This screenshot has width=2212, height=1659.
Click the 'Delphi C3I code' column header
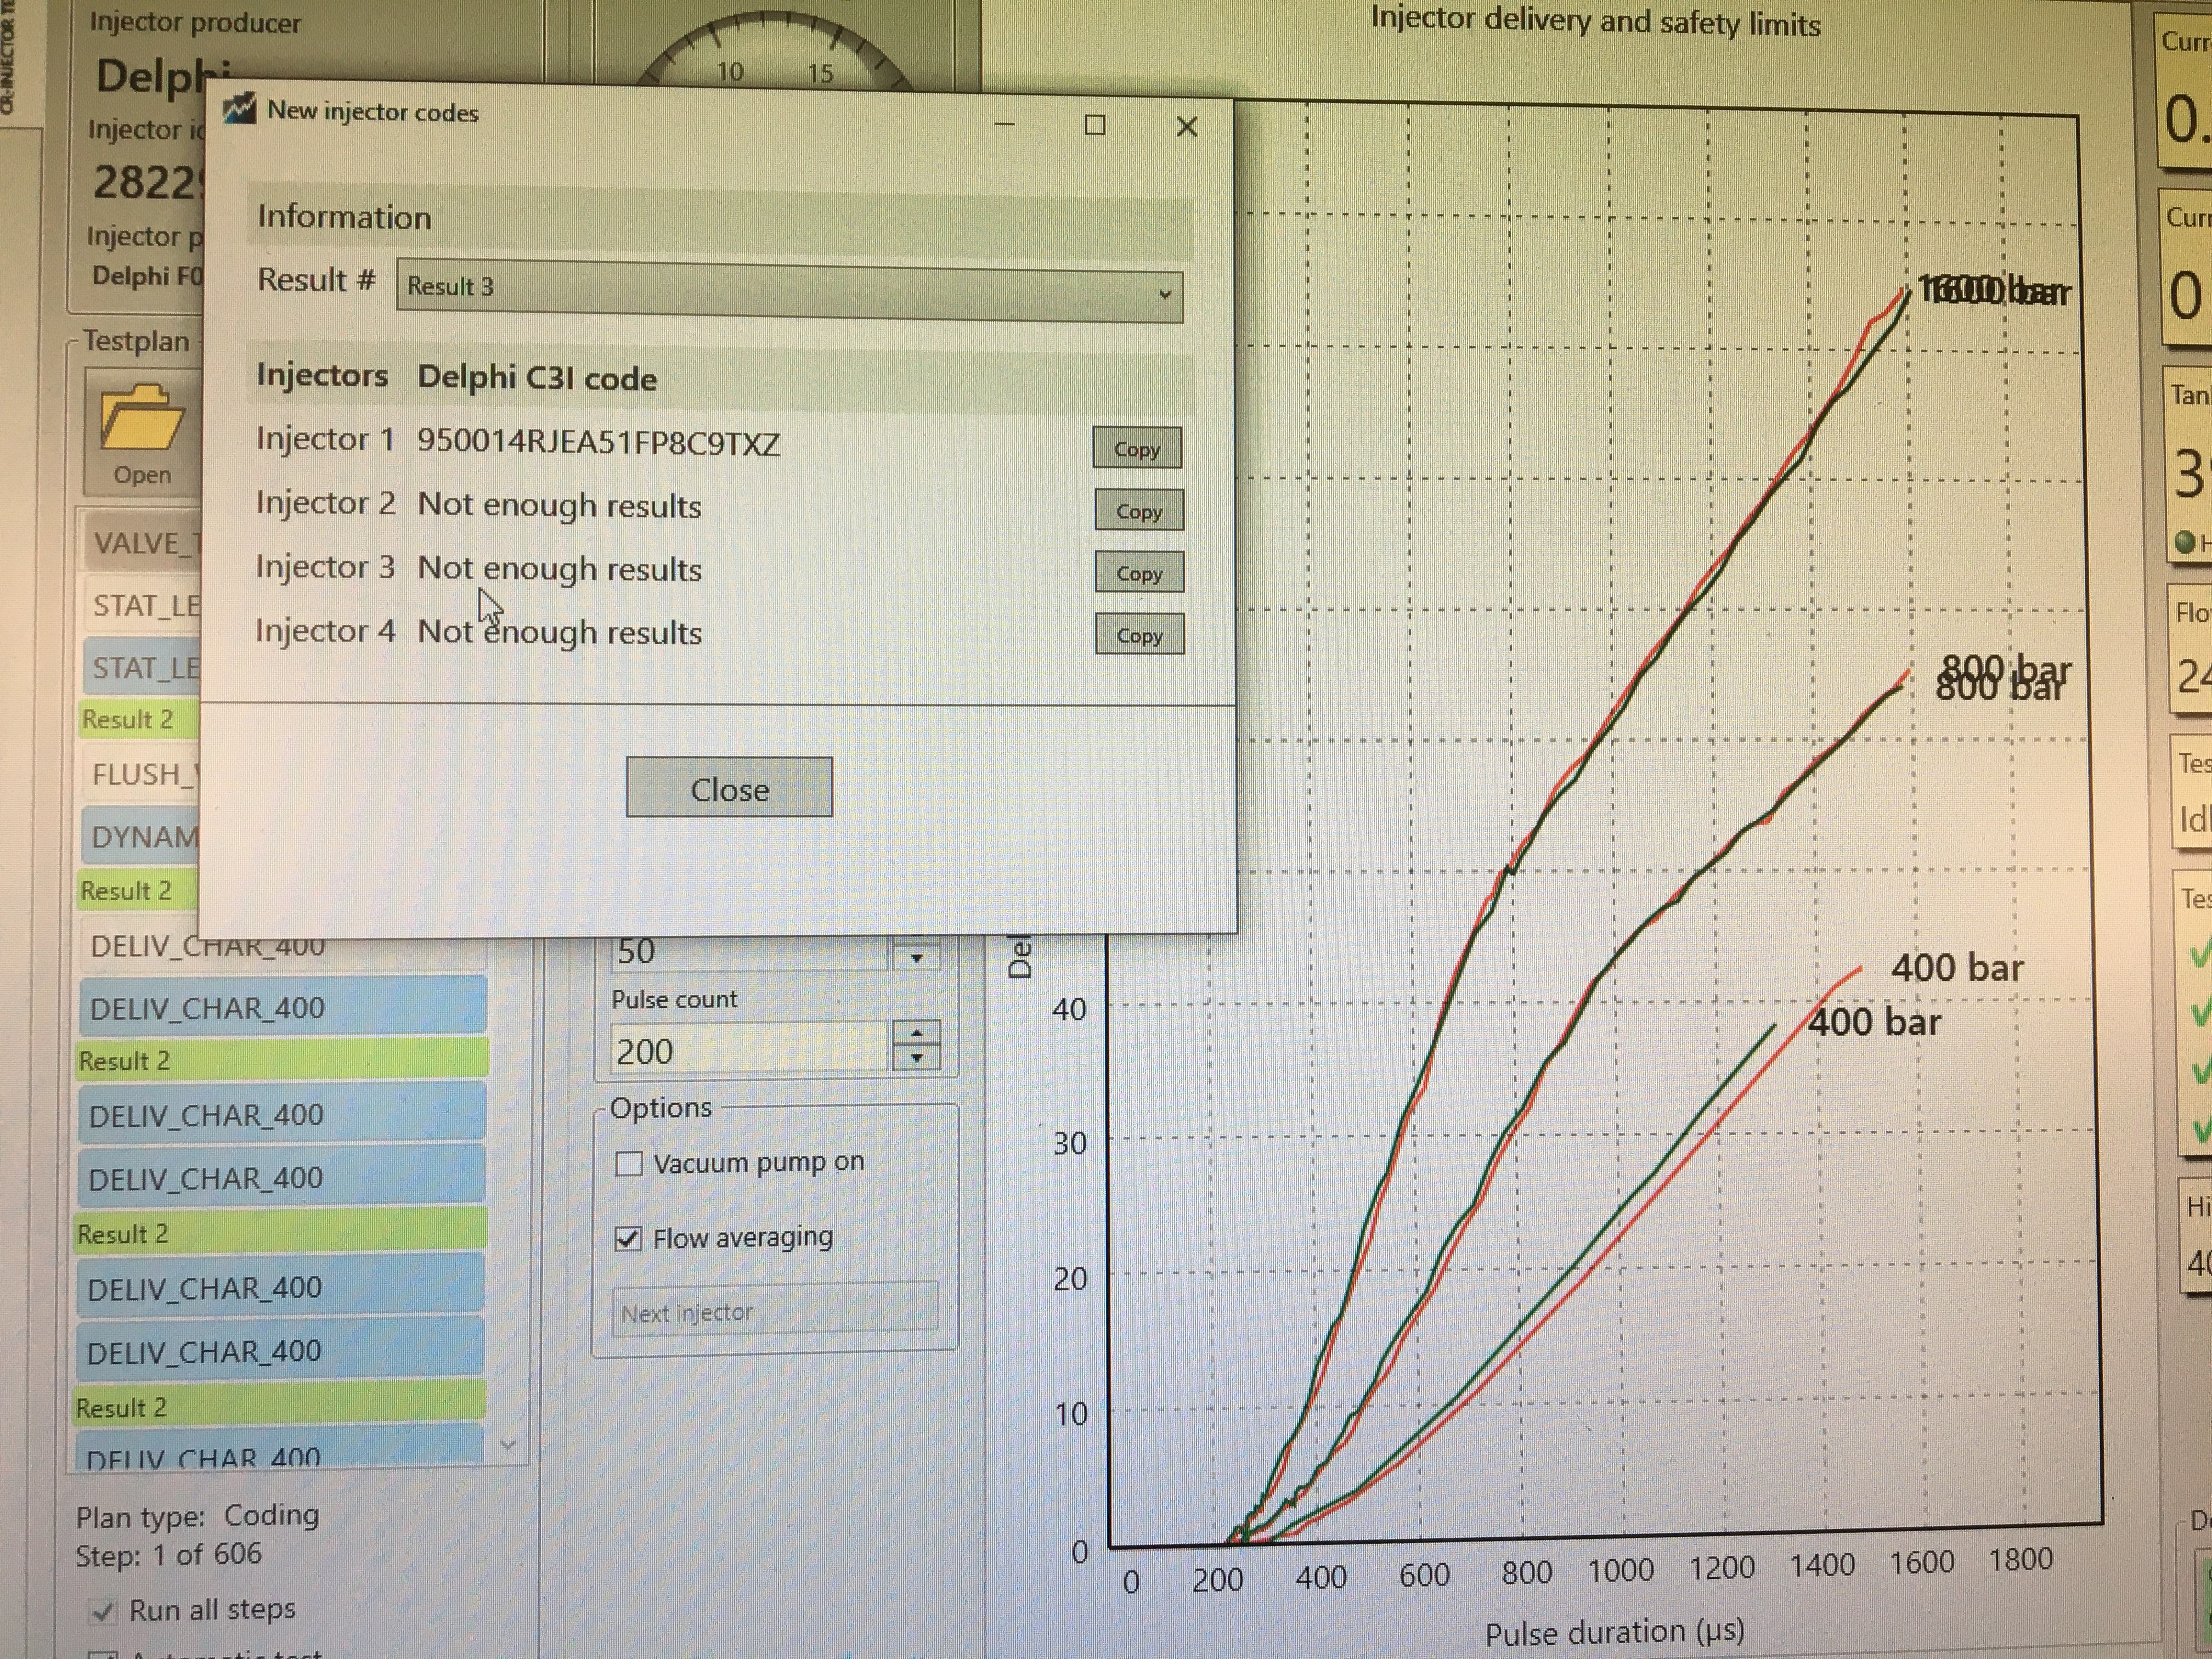point(537,378)
